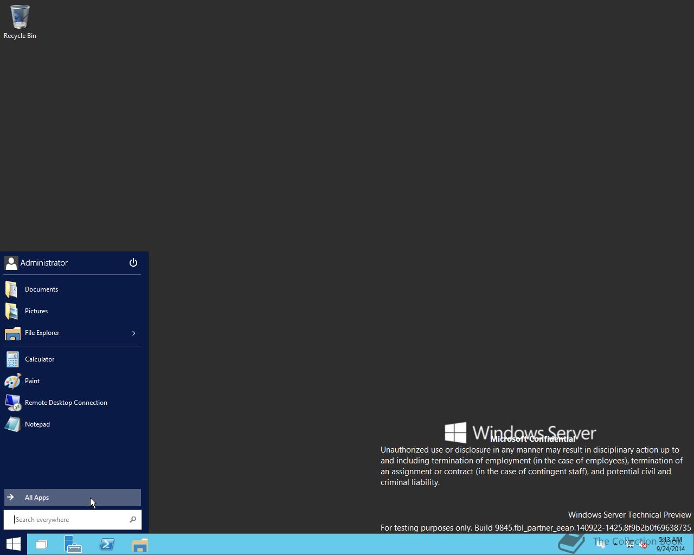Open Remote Desktop Connection
The height and width of the screenshot is (555, 694).
click(72, 403)
